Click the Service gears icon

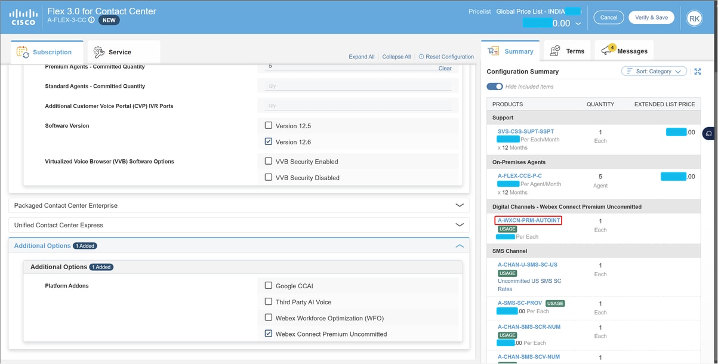(x=99, y=53)
